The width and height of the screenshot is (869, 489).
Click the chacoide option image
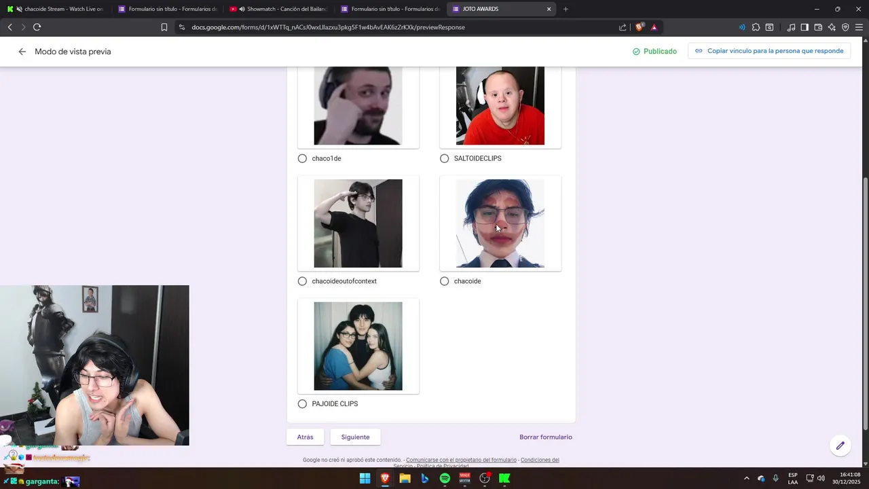500,223
